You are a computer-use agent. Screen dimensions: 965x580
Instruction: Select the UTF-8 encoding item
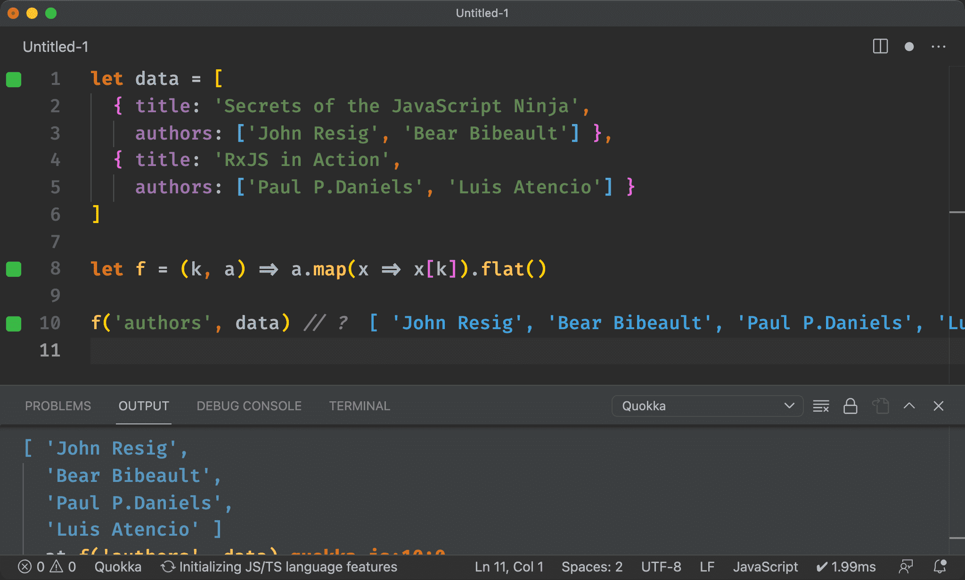tap(661, 567)
